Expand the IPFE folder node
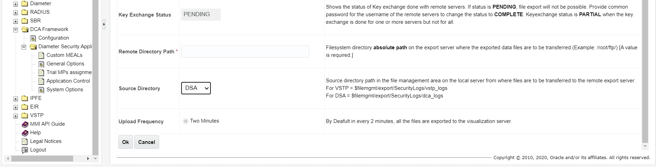The width and height of the screenshot is (656, 167). pyautogui.click(x=16, y=98)
